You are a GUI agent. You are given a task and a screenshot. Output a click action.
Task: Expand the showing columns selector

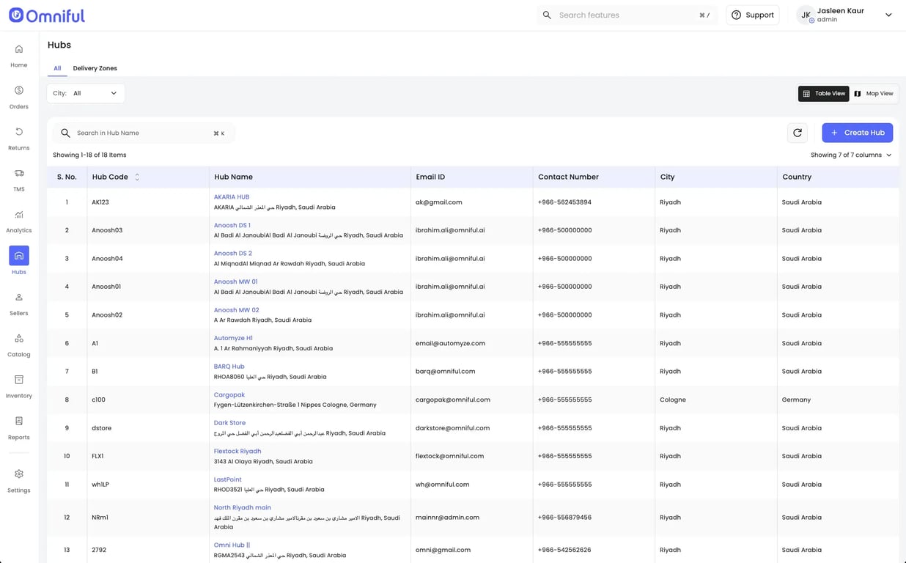[850, 155]
